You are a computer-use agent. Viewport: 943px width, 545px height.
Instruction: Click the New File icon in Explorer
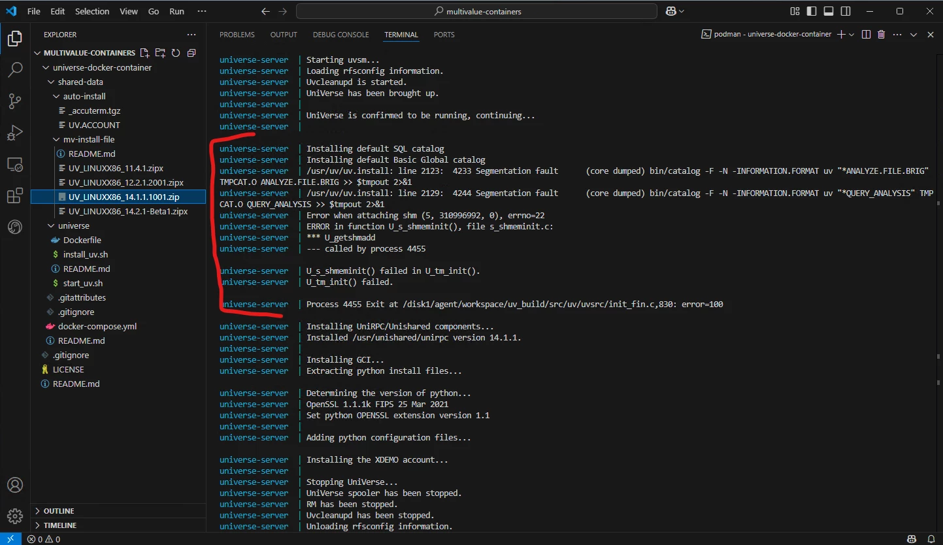click(x=144, y=53)
